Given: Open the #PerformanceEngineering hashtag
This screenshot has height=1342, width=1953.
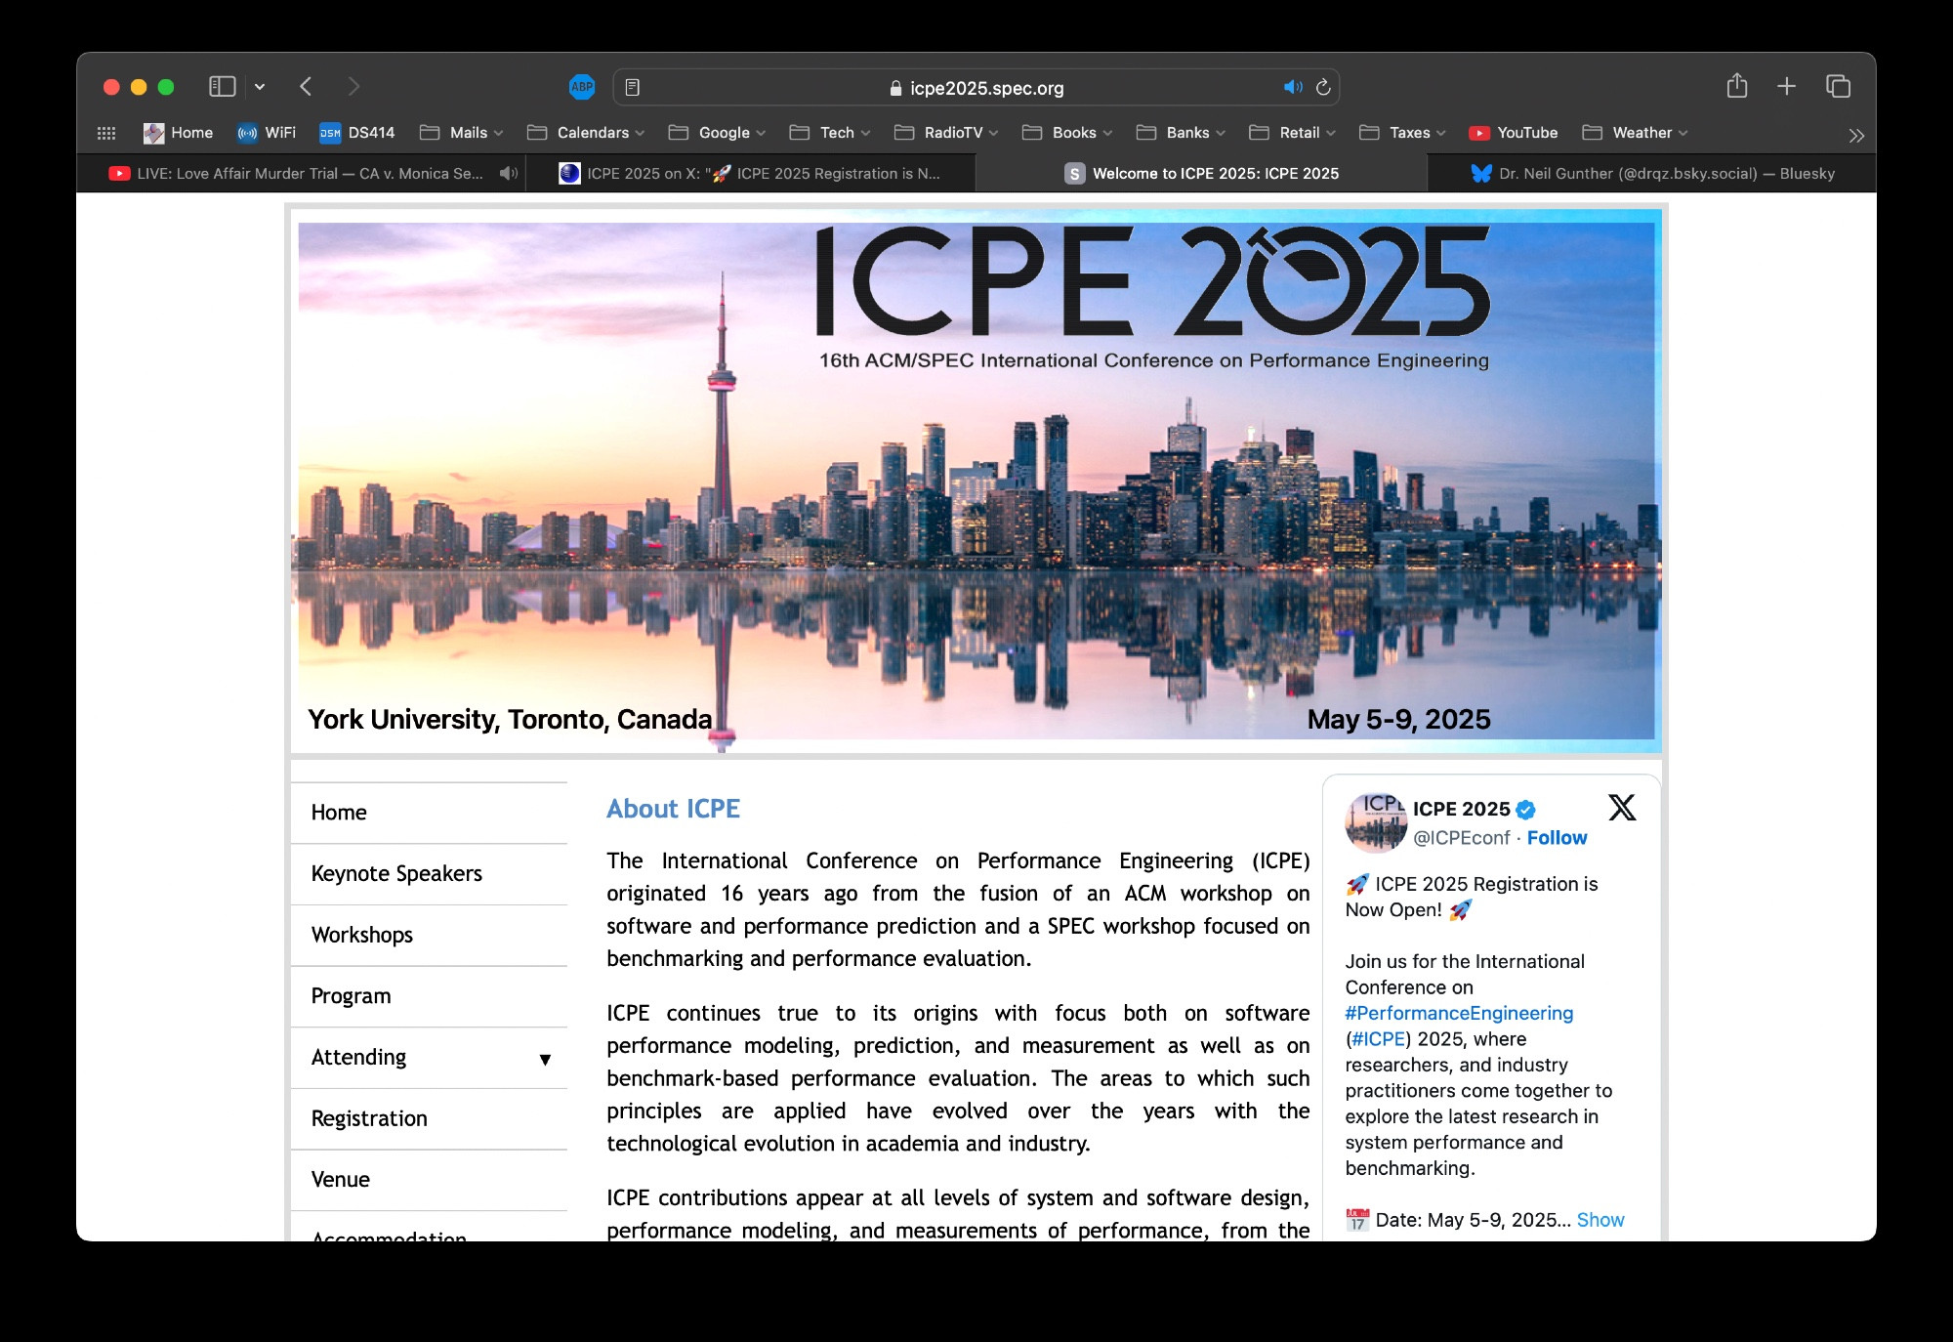Looking at the screenshot, I should (x=1459, y=1013).
